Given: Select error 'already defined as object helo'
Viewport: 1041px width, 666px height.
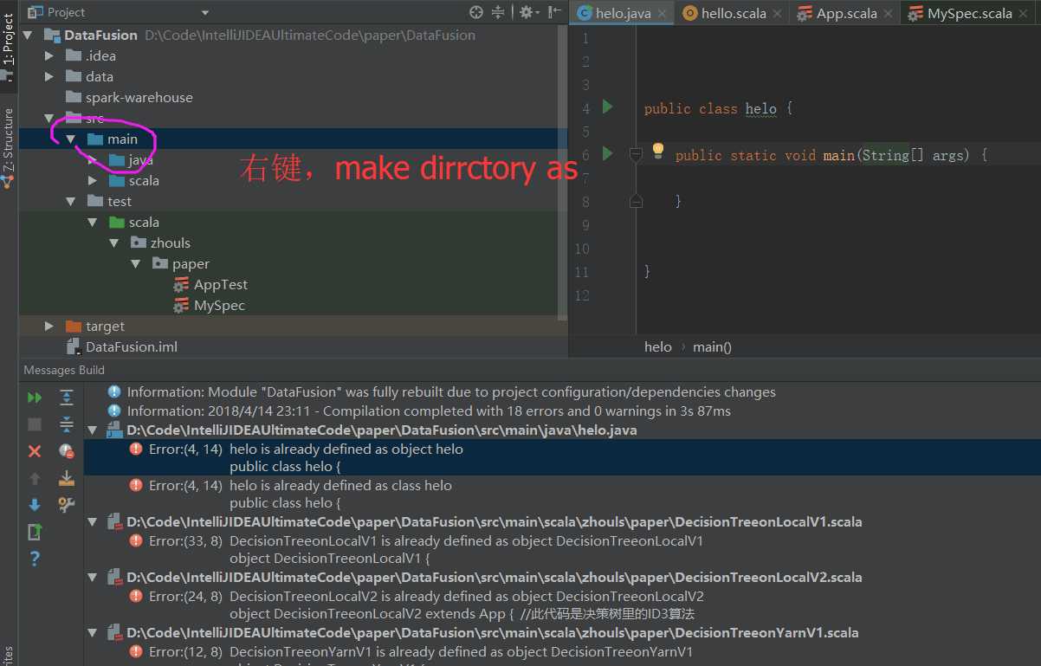Looking at the screenshot, I should (x=562, y=457).
